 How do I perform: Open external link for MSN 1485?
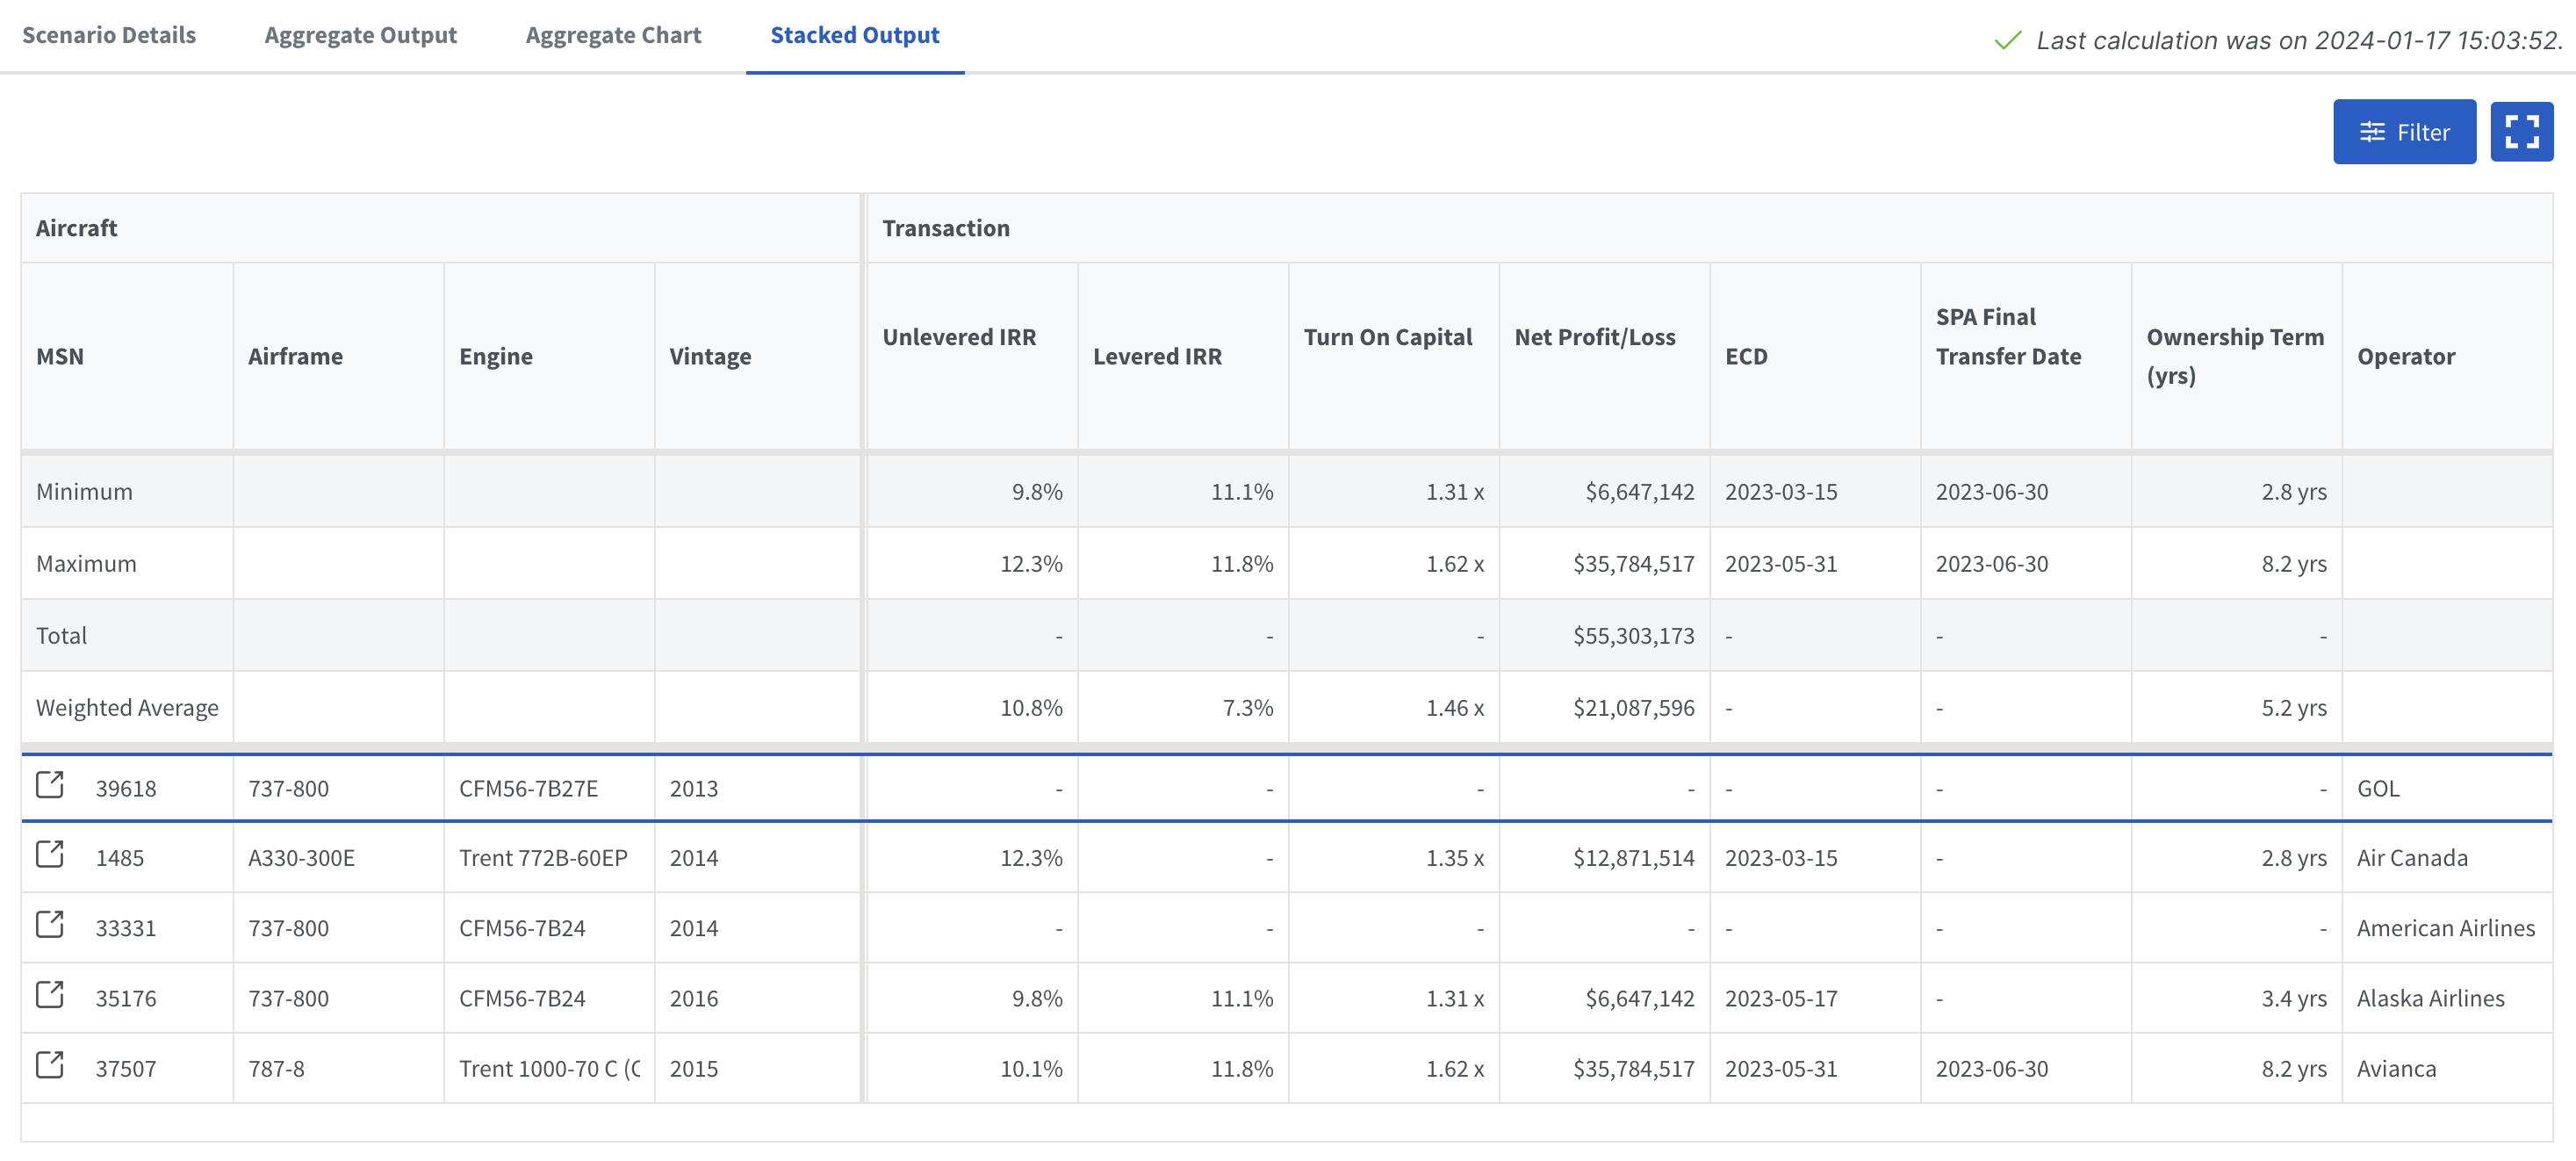pos(50,855)
